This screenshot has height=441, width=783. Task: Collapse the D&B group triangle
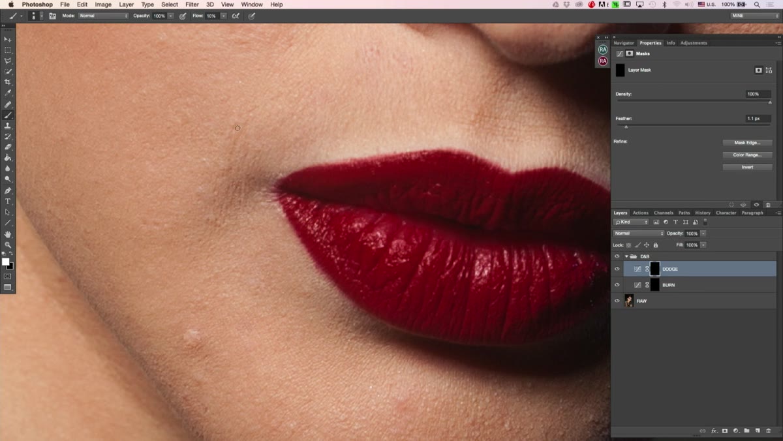(626, 256)
